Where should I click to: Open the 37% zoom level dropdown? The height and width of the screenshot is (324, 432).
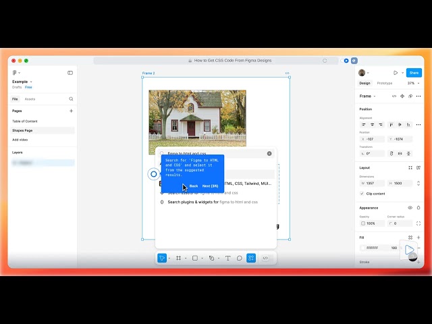point(413,83)
